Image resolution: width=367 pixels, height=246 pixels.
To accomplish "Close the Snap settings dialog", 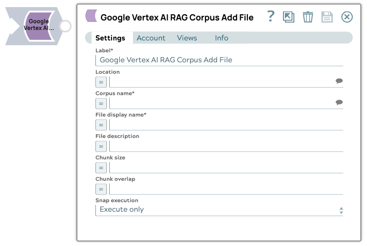I will (x=347, y=17).
